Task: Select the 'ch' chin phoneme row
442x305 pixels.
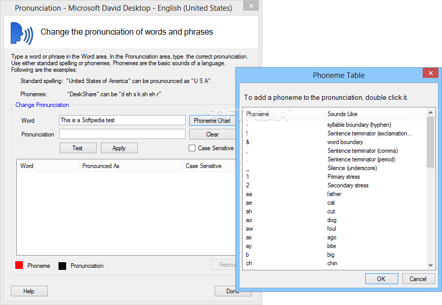Action: [x=335, y=263]
